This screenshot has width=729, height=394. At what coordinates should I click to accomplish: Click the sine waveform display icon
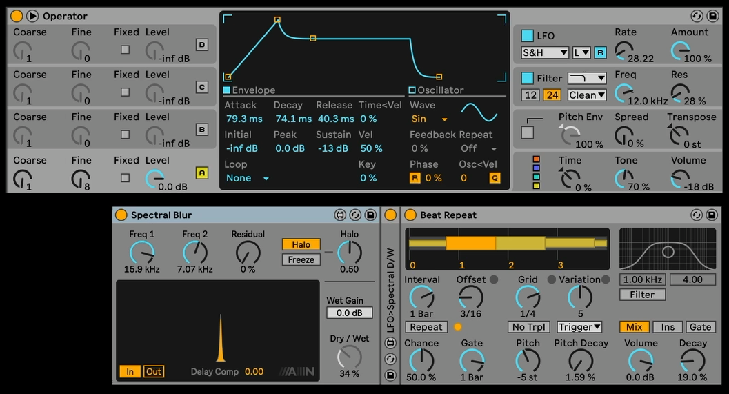tap(479, 112)
